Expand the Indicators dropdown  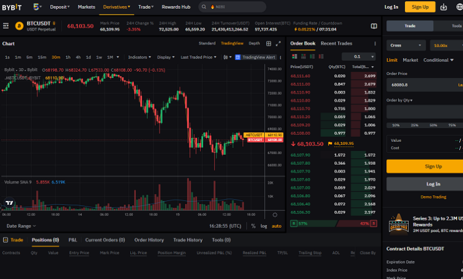point(140,57)
